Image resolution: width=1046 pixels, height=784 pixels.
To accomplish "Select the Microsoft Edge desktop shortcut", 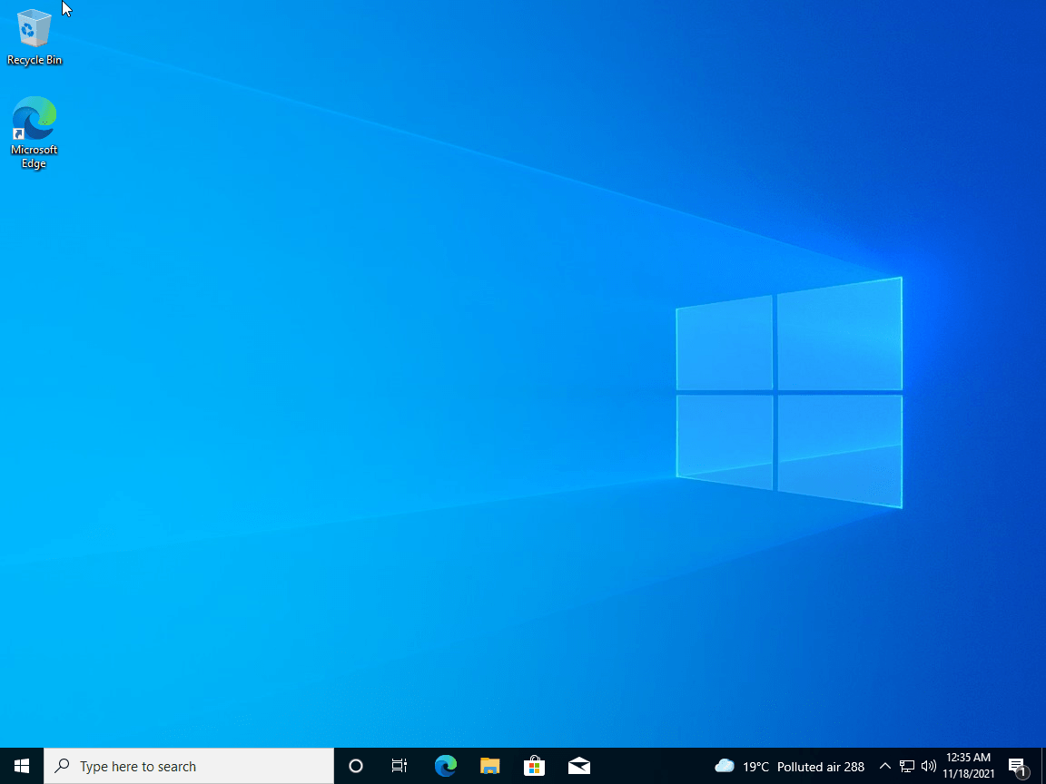I will (x=34, y=132).
